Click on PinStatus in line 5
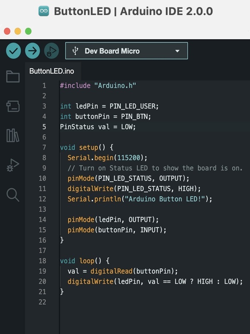Screen dimensions: 250x334 click(77, 127)
